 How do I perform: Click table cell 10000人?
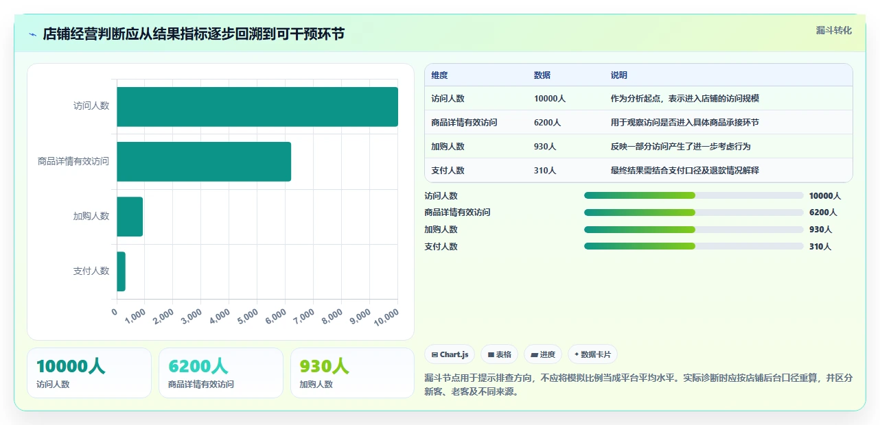550,99
